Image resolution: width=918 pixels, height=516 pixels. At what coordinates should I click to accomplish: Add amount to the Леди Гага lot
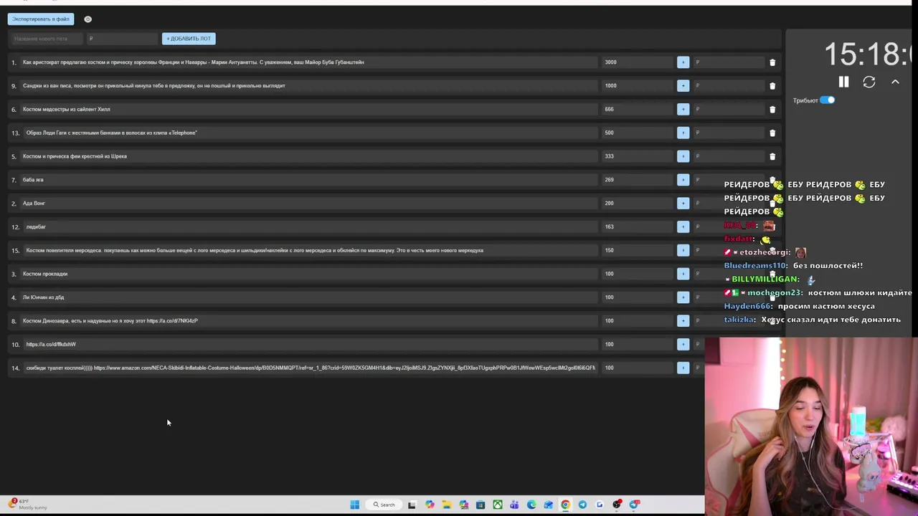tap(683, 133)
